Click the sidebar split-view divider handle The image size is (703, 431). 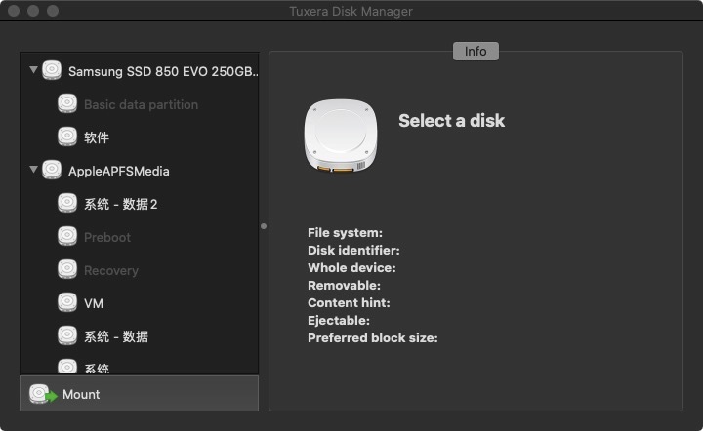(x=264, y=226)
